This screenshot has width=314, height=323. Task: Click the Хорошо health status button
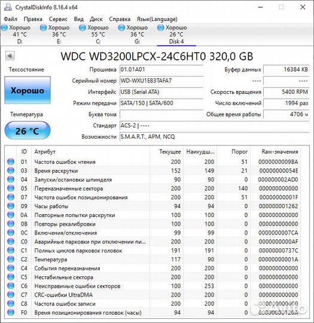28,90
